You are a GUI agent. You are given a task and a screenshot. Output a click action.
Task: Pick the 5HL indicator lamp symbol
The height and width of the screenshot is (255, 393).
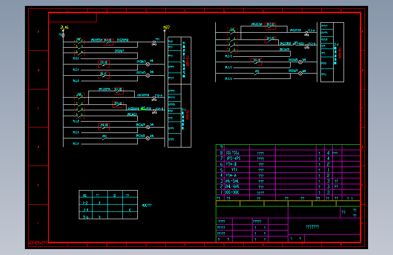300,62
